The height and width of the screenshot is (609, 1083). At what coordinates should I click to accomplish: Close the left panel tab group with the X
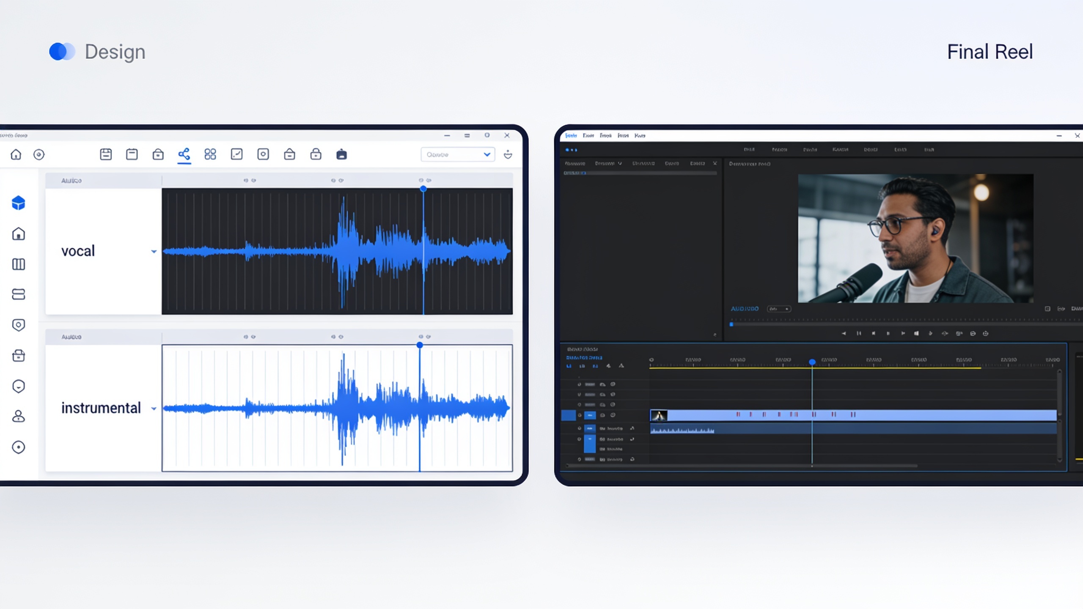[715, 163]
